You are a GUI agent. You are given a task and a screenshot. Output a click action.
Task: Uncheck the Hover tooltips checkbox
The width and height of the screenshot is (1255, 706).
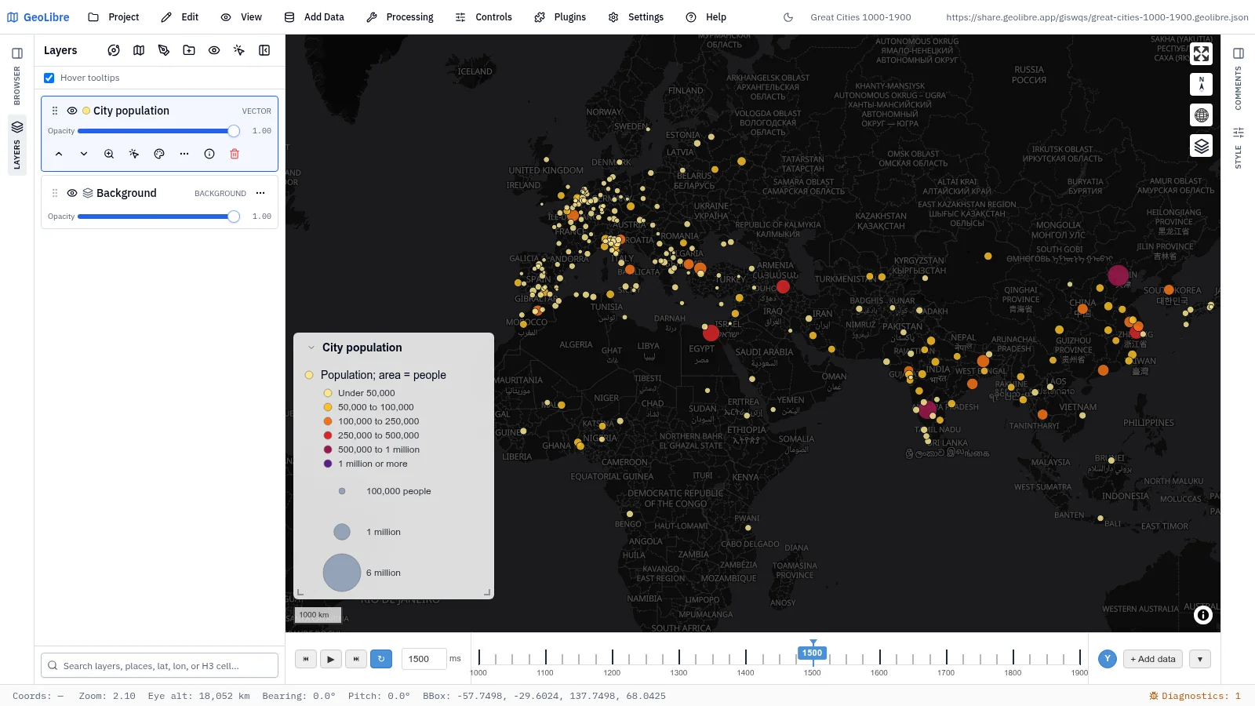tap(49, 78)
